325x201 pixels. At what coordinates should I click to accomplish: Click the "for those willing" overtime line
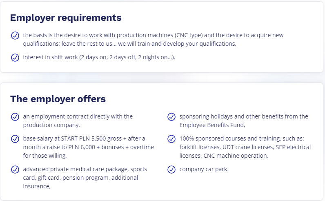tap(45, 156)
